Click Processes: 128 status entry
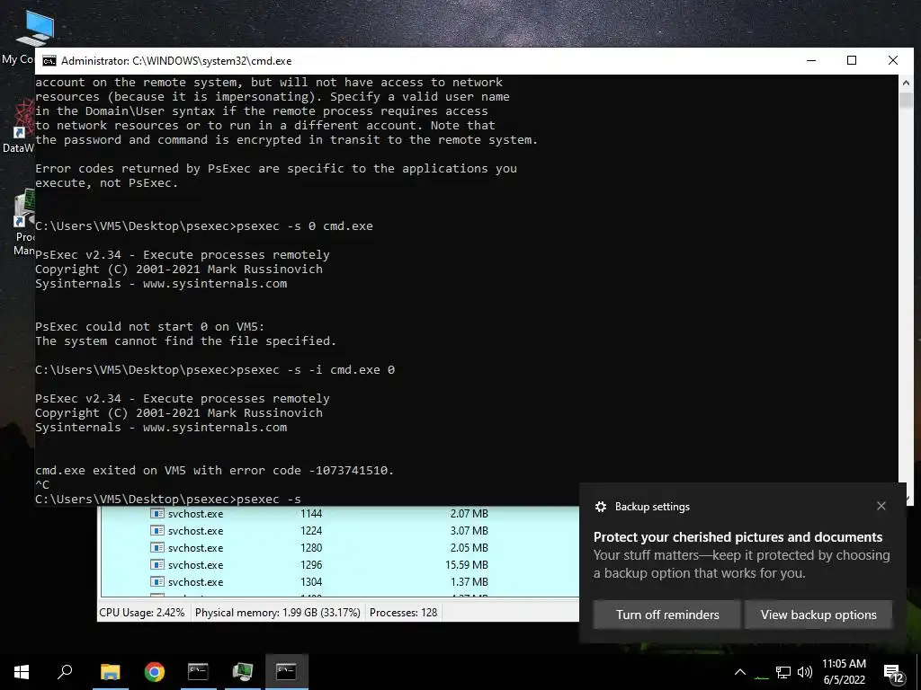The width and height of the screenshot is (921, 690). (x=403, y=613)
